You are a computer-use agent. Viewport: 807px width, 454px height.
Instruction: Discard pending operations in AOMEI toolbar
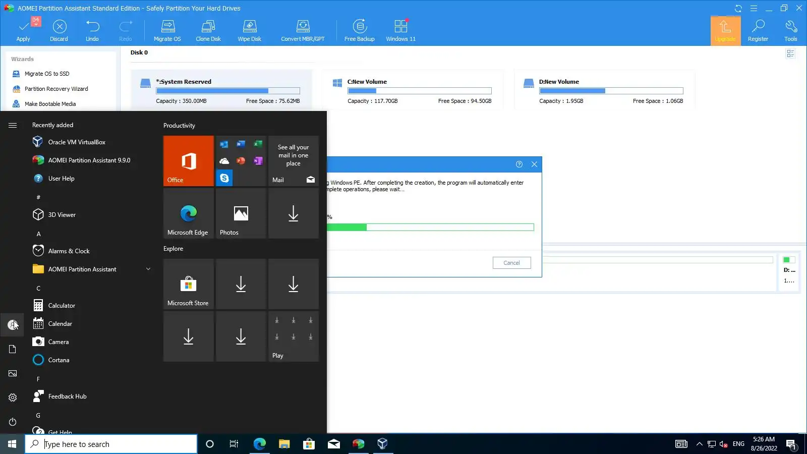click(59, 31)
